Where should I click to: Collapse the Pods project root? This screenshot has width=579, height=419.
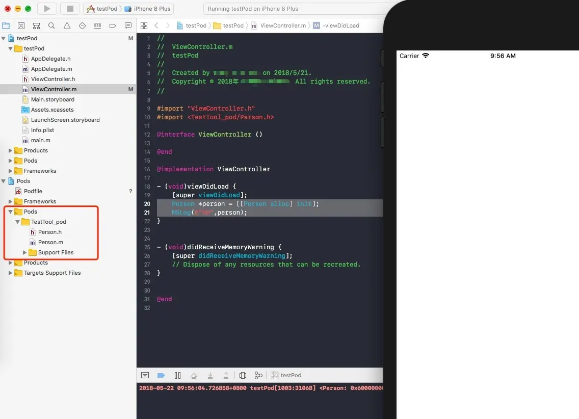coord(4,181)
